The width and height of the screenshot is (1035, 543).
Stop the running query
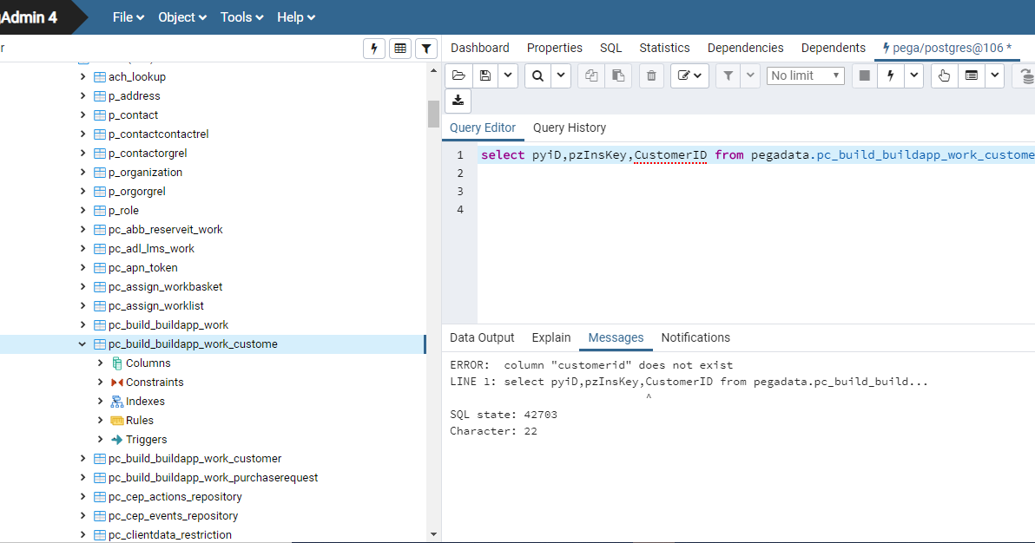(x=863, y=75)
